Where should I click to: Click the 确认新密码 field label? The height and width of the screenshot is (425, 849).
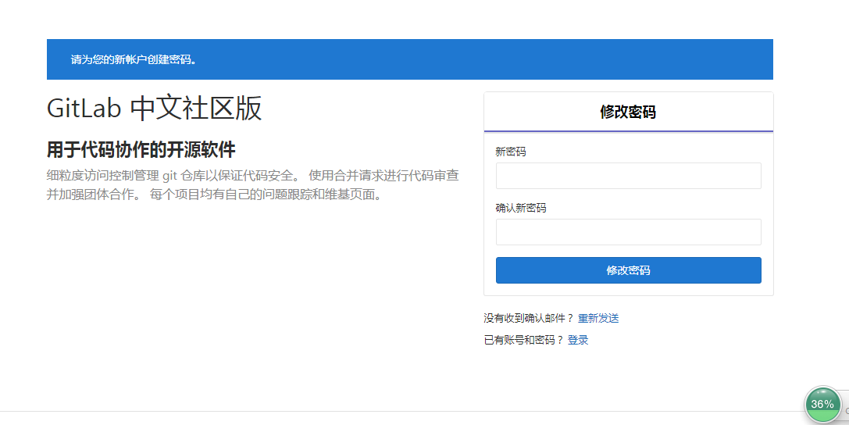(x=521, y=208)
